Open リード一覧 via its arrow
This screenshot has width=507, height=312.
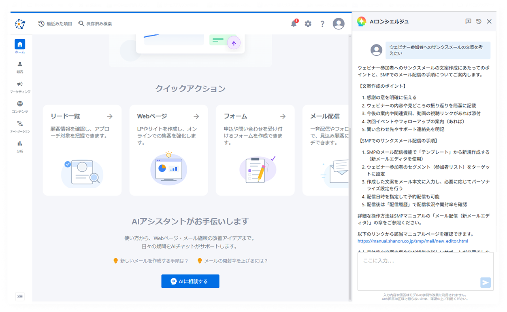(110, 116)
